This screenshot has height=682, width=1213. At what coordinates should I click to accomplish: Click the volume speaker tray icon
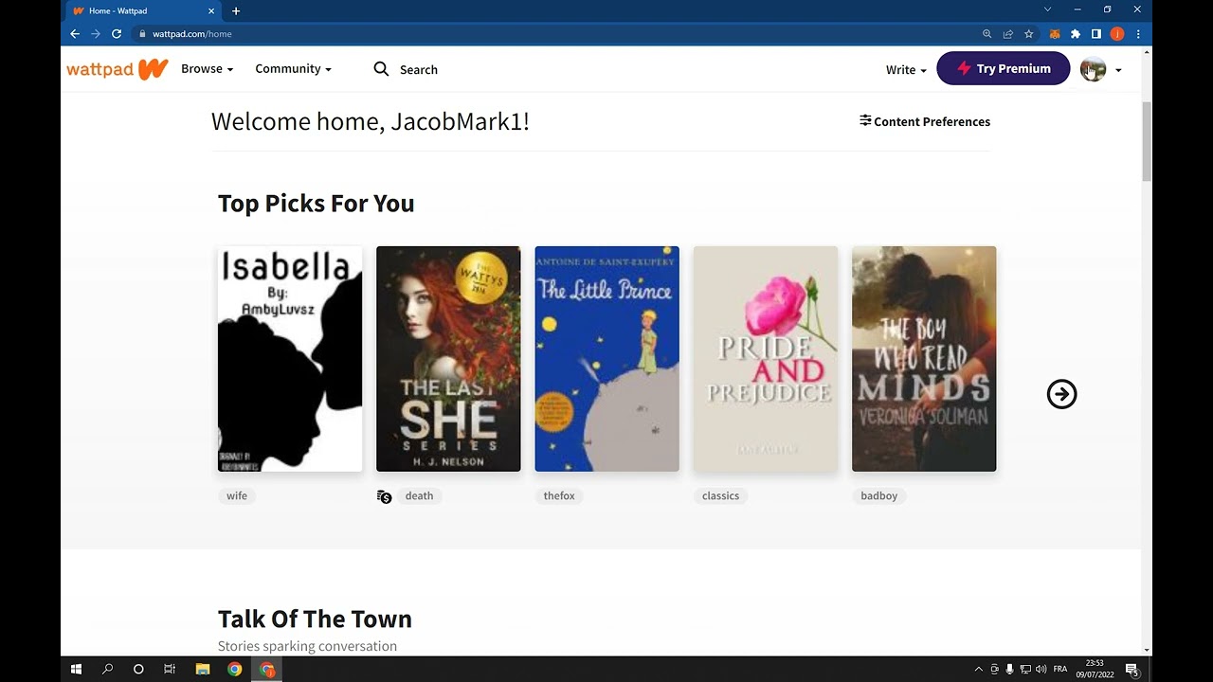point(1041,669)
